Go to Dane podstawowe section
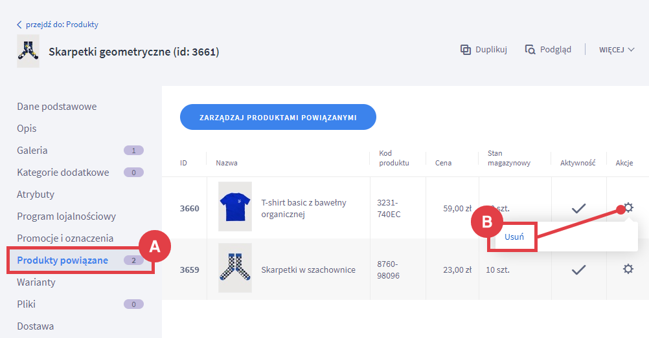Image resolution: width=649 pixels, height=338 pixels. click(x=57, y=107)
